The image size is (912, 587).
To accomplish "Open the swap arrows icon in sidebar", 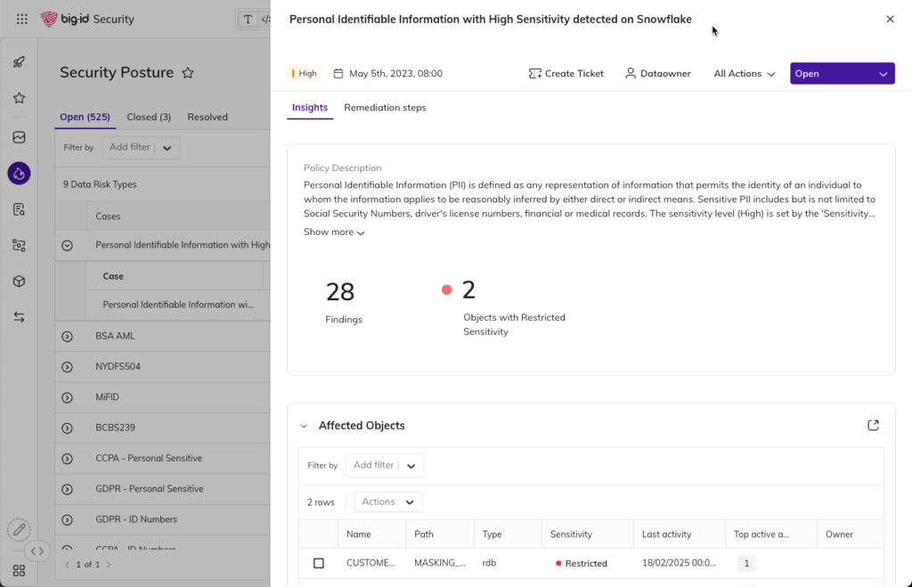I will (20, 317).
